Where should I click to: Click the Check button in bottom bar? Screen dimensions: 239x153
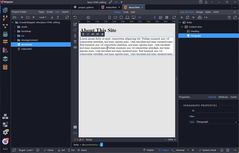tap(48, 150)
